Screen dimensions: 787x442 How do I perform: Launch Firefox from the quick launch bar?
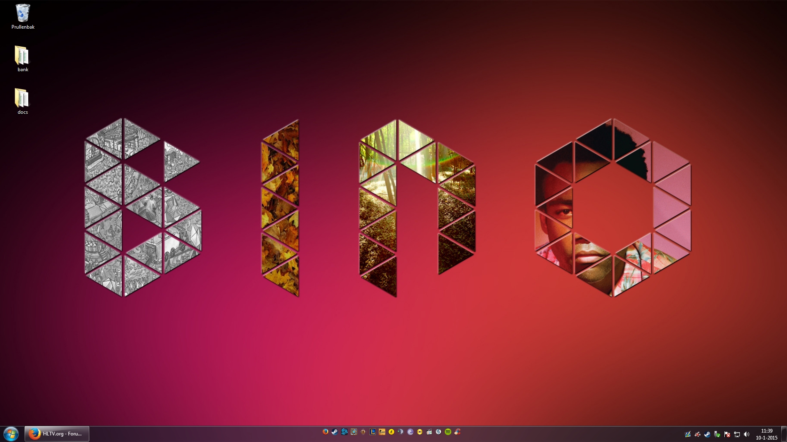click(x=325, y=432)
